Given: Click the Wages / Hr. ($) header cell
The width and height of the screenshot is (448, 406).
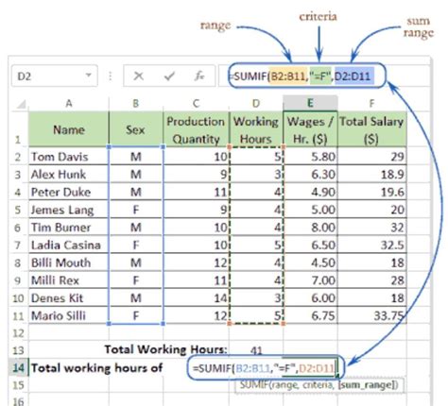Looking at the screenshot, I should 310,129.
